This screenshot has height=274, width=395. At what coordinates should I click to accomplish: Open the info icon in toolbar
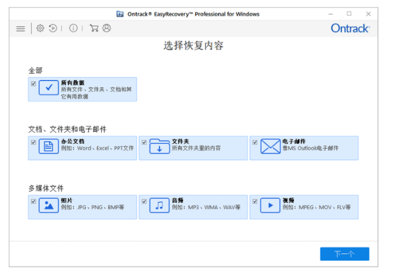click(x=73, y=28)
